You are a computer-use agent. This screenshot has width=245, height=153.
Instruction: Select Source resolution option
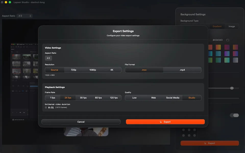pos(54,70)
